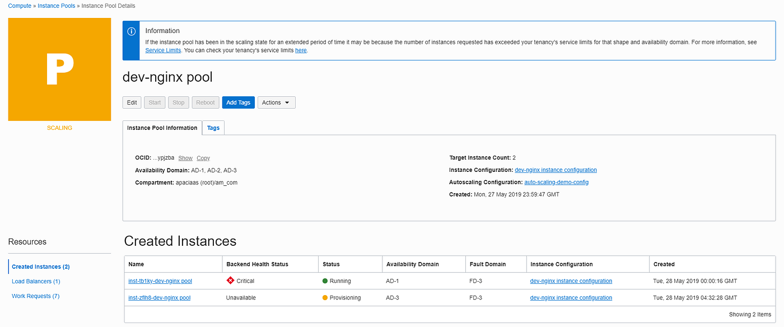The width and height of the screenshot is (784, 327).
Task: Click the 'Created Instances' section heading
Action: coord(180,241)
